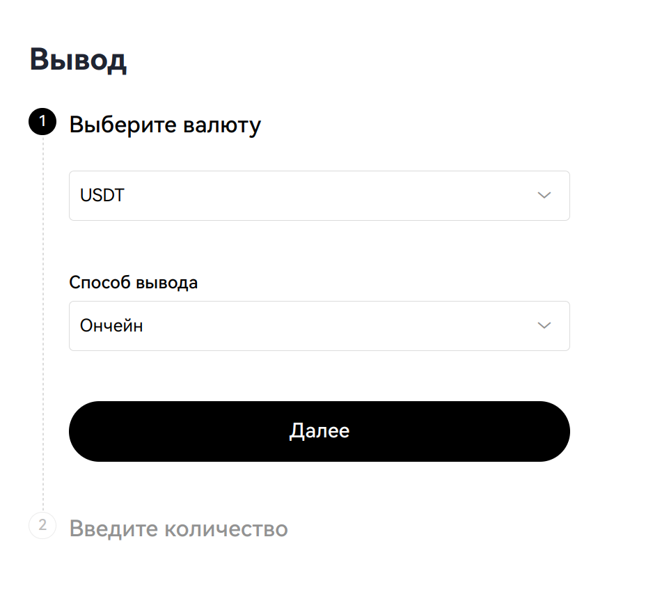Image resolution: width=646 pixels, height=592 pixels.
Task: Click the "Способ вывода" field label
Action: coord(133,283)
